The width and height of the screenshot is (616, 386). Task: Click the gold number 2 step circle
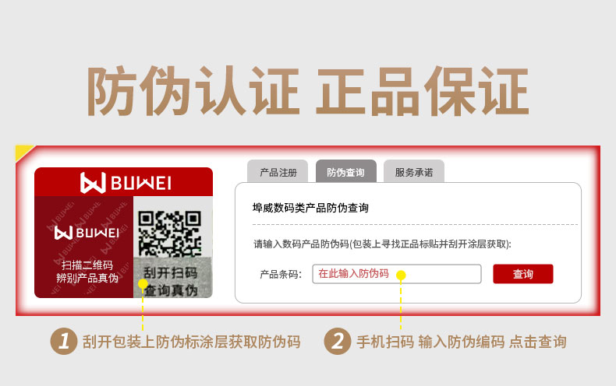coord(337,342)
